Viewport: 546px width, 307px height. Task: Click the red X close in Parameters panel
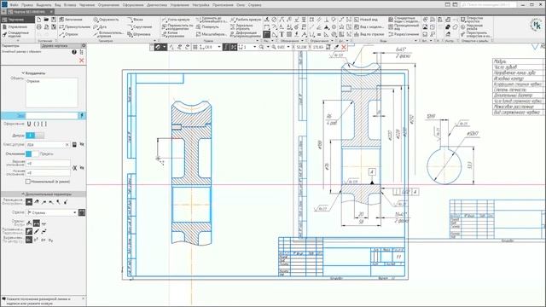(82, 61)
